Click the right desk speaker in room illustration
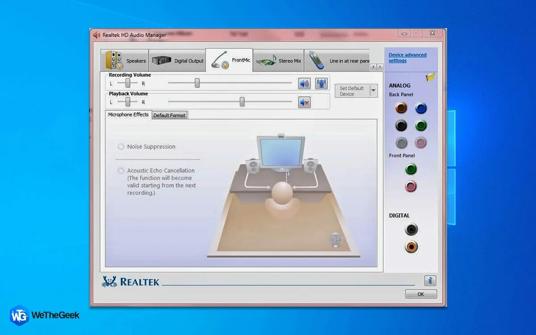The height and width of the screenshot is (335, 536). [x=310, y=166]
